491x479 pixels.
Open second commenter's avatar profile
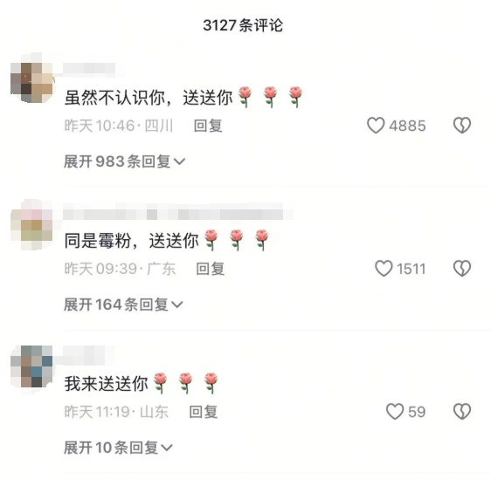click(31, 224)
